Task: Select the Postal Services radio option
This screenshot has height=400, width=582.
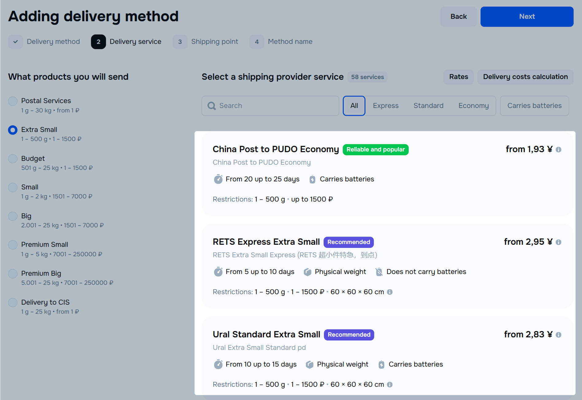Action: pos(13,101)
